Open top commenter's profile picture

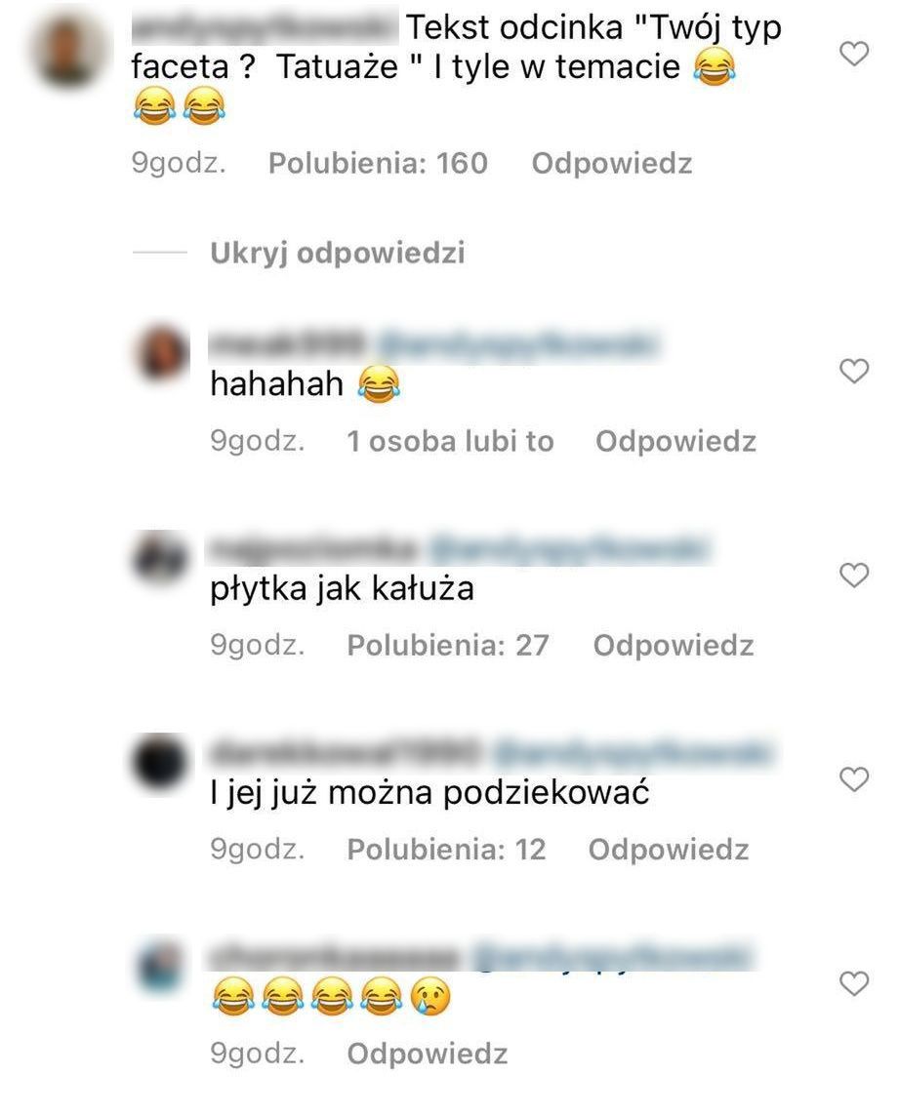(67, 51)
